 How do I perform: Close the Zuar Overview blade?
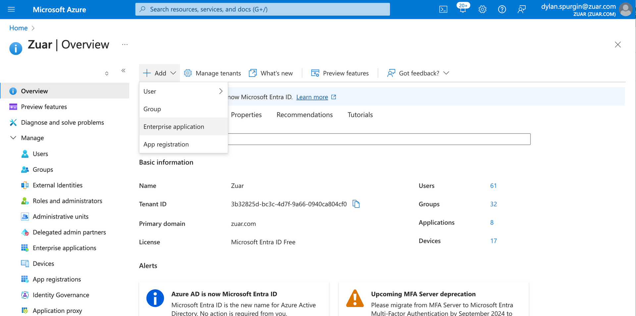618,44
